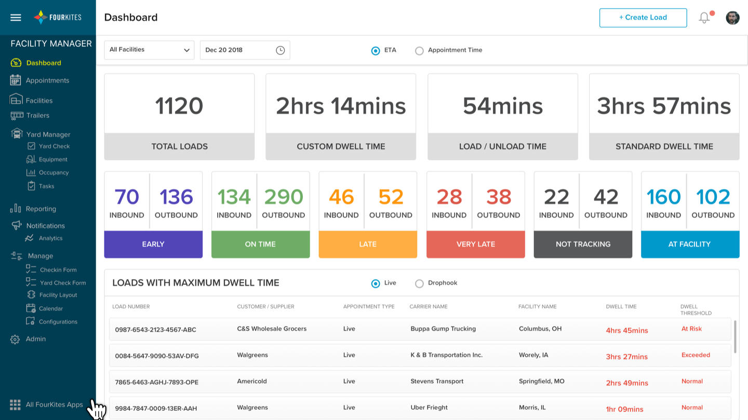Screen dimensions: 748x420
Task: Click the Checkin Form icon
Action: 31,269
